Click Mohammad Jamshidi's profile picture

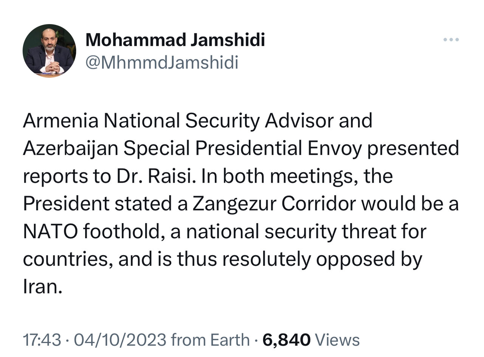click(49, 51)
